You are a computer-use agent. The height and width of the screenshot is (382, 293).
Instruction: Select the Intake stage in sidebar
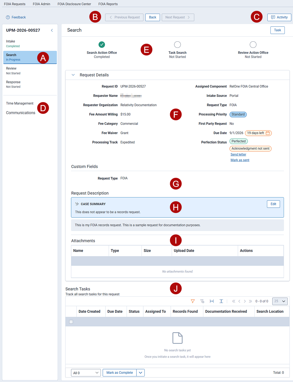[30, 44]
